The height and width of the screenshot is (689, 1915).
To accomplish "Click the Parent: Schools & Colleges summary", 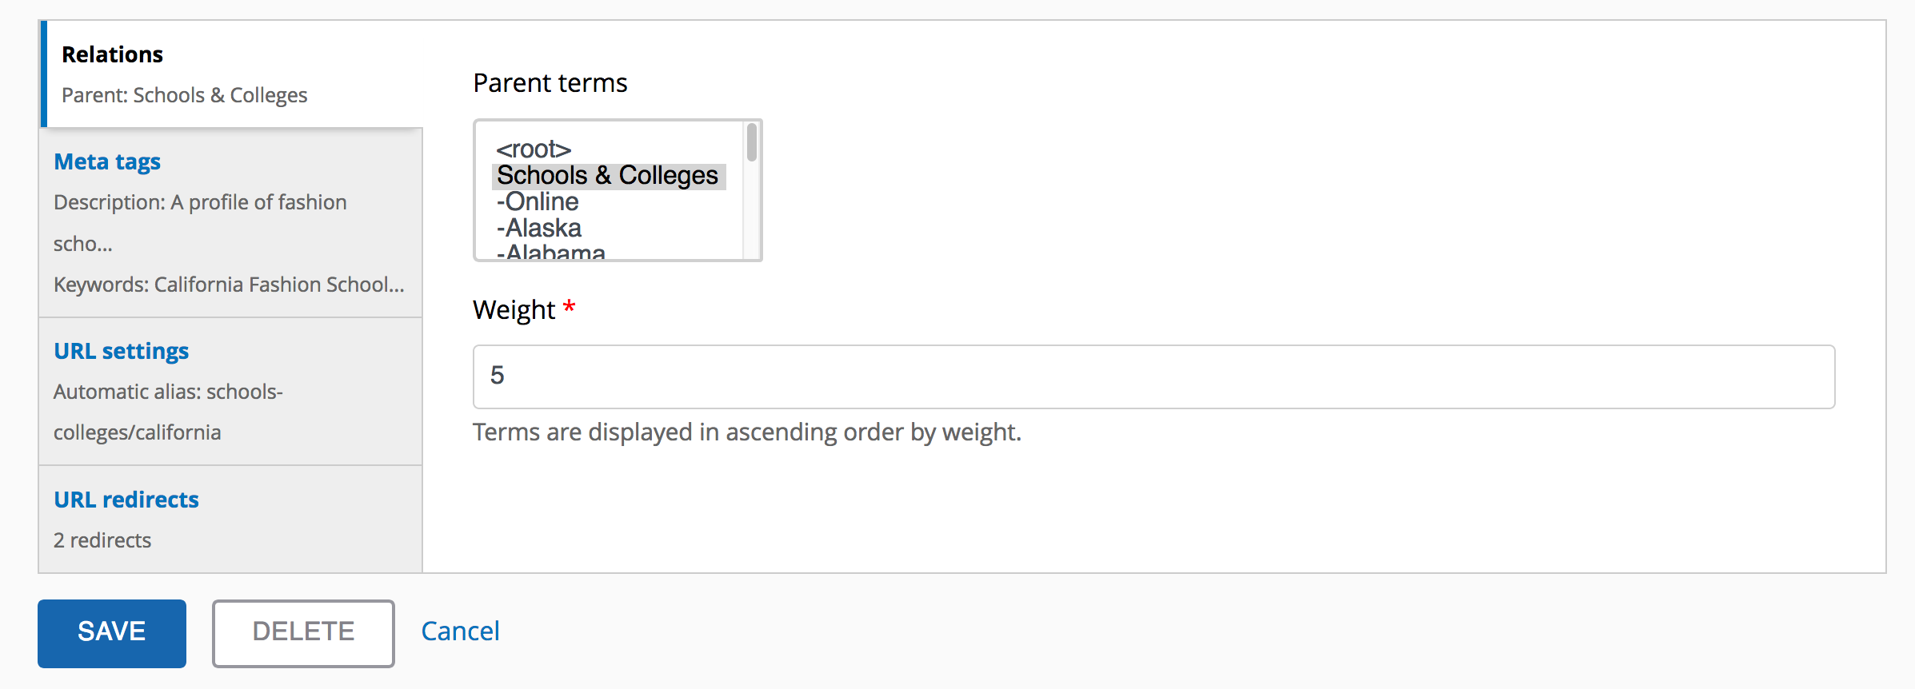I will tap(185, 94).
